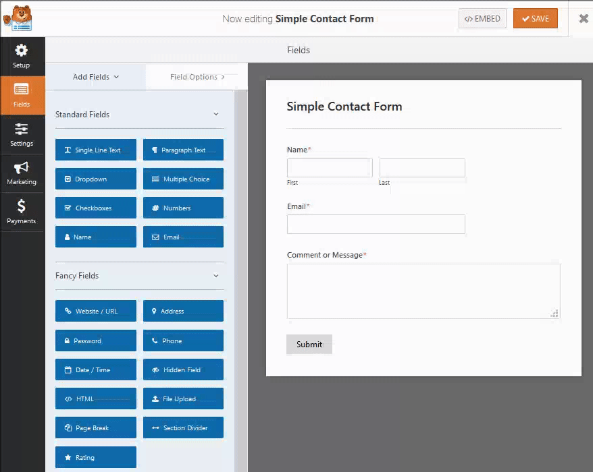This screenshot has height=472, width=593.
Task: Add a Section Divider field
Action: coord(183,427)
